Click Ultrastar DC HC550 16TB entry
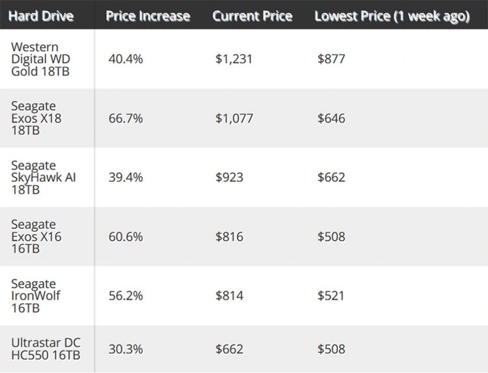Image resolution: width=488 pixels, height=373 pixels. (x=46, y=349)
